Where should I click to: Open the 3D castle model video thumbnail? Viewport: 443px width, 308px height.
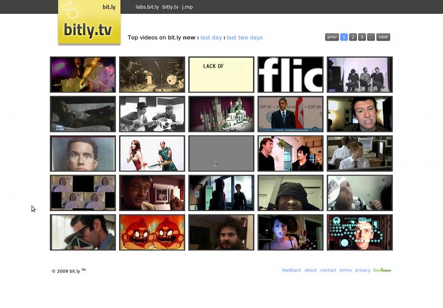pos(221,114)
